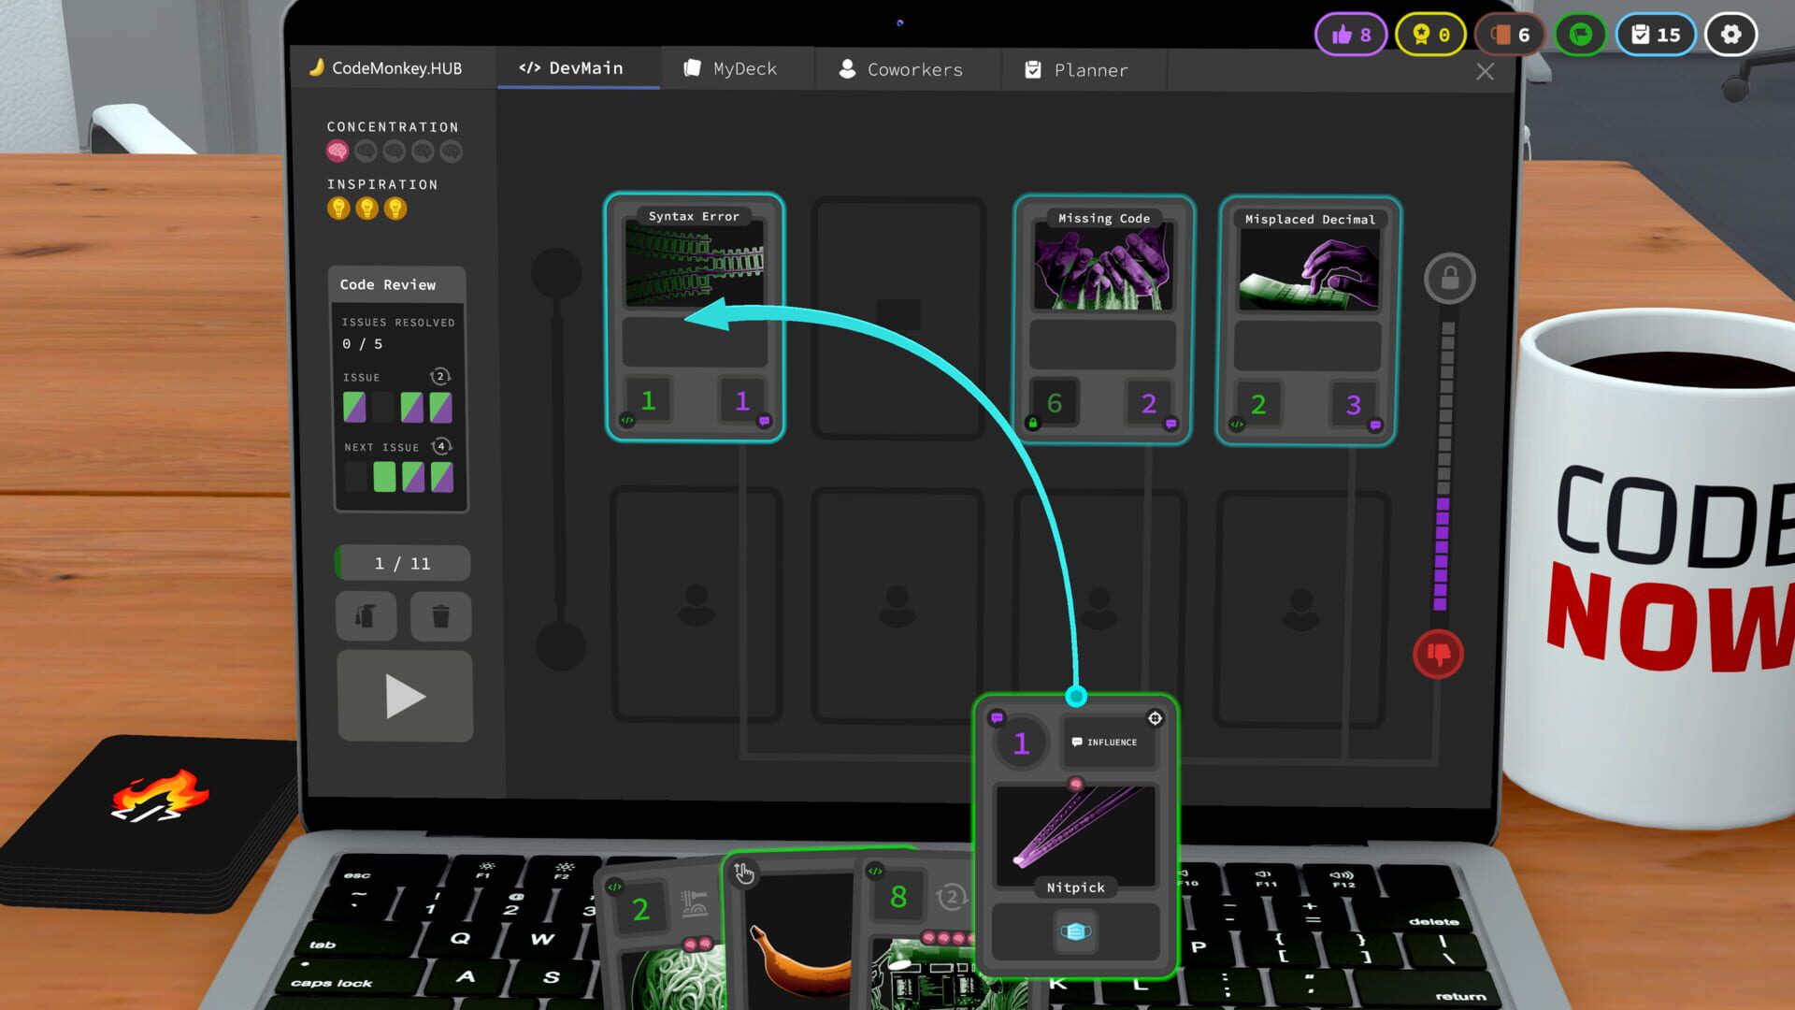Viewport: 1795px width, 1010px height.
Task: Toggle the mask icon on the Nitpick card
Action: 1075,931
